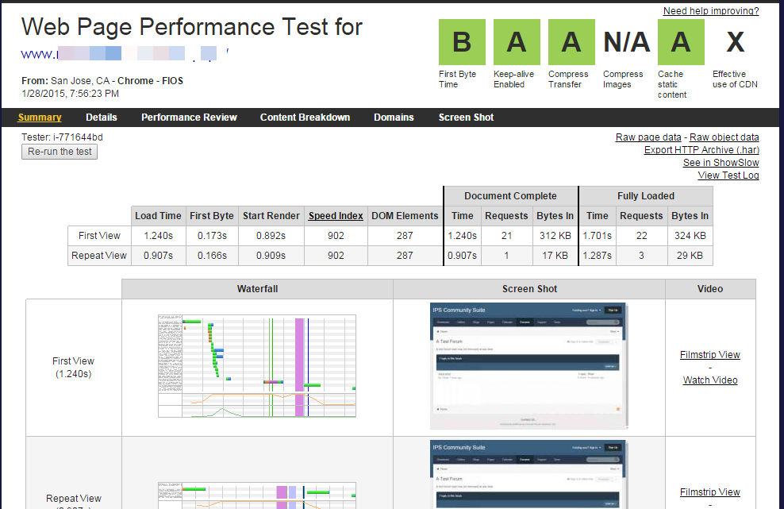This screenshot has width=784, height=509.
Task: Click the First View Watch Video link
Action: coord(710,380)
